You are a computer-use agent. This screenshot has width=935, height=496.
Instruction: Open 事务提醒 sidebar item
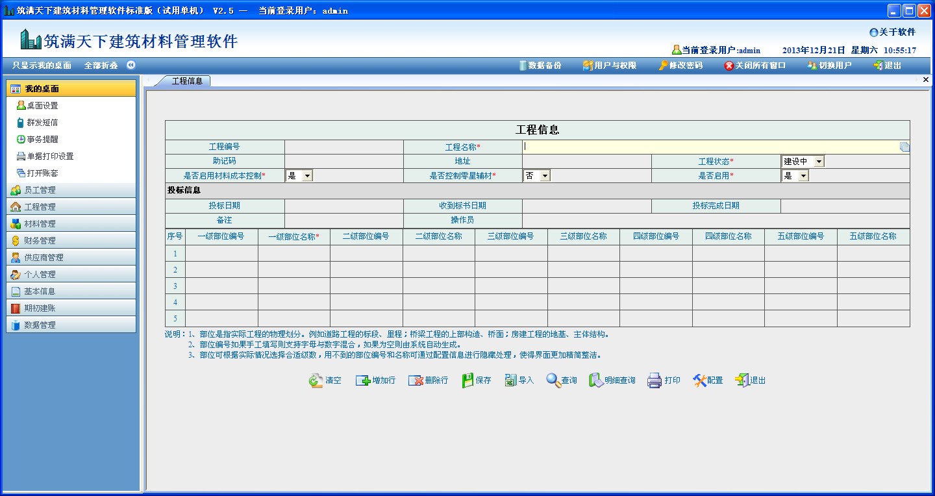tap(37, 139)
